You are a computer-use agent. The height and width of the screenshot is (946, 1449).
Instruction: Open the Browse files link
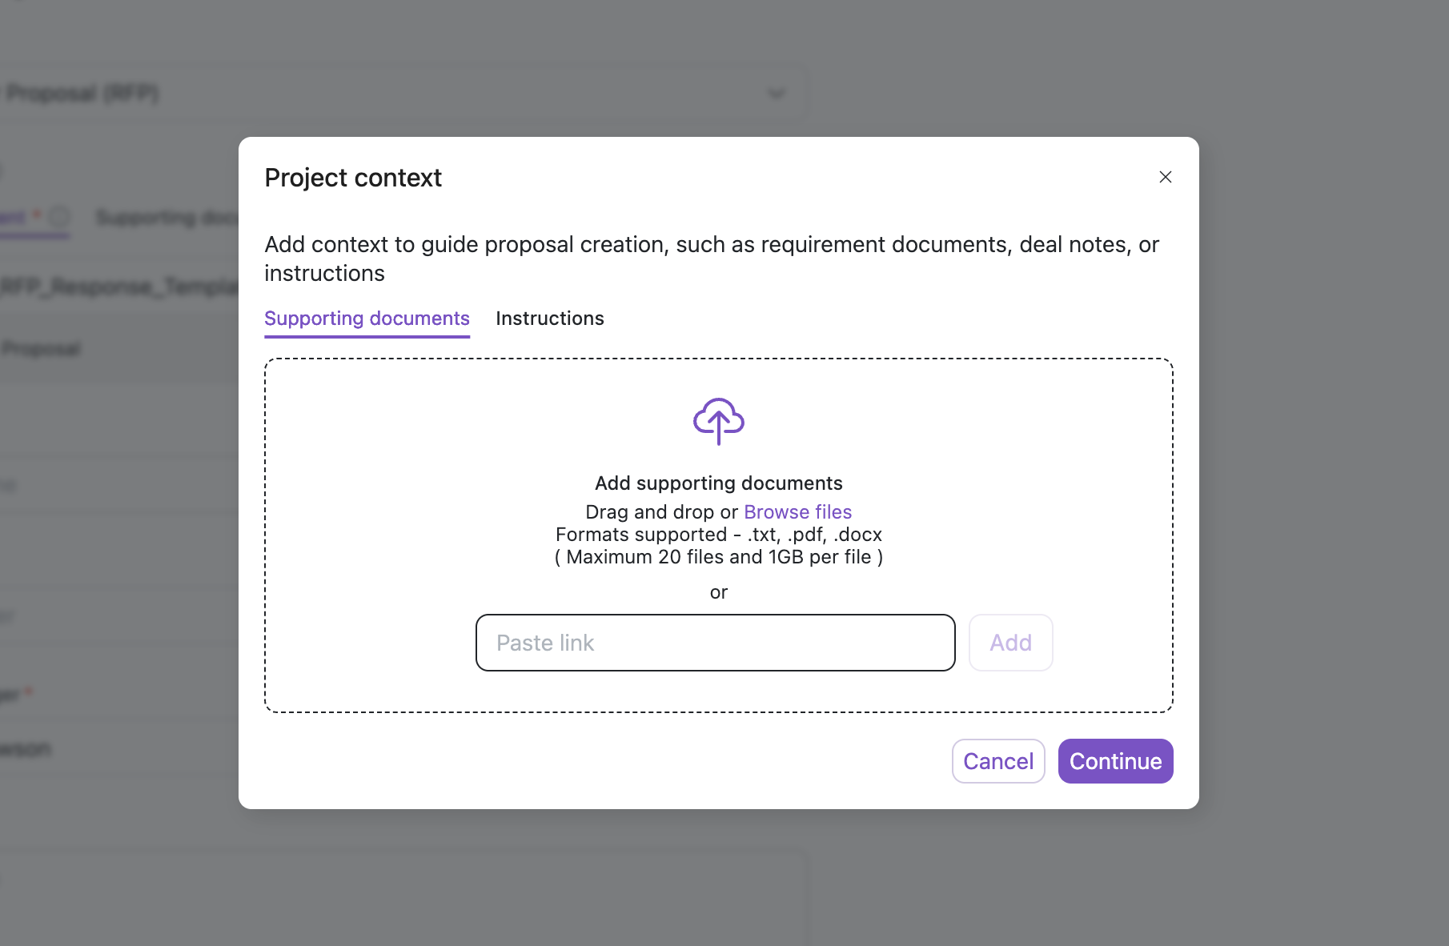[797, 511]
